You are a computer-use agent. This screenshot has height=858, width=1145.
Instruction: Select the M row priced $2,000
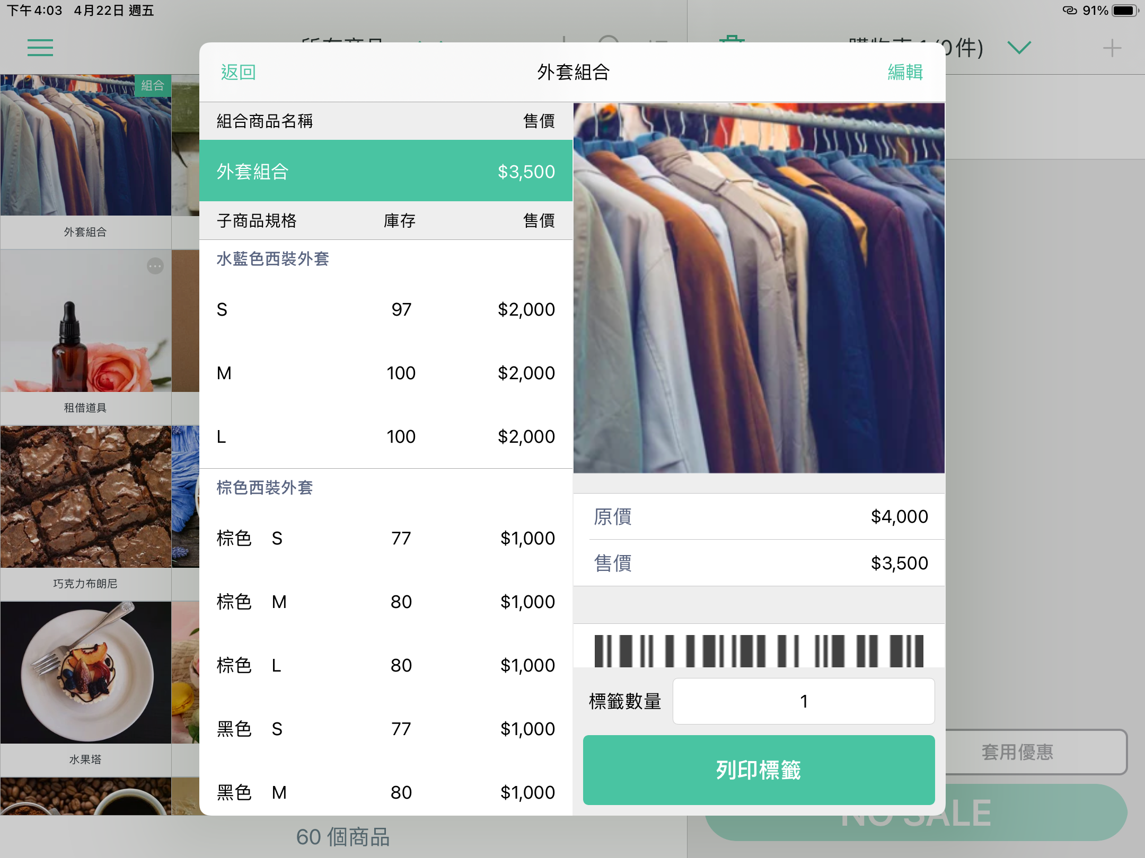386,373
